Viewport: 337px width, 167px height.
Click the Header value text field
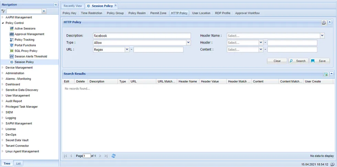coord(292,43)
